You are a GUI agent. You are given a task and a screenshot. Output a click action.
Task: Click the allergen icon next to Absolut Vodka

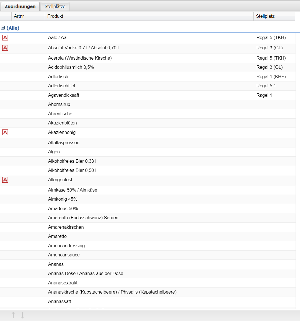point(5,48)
